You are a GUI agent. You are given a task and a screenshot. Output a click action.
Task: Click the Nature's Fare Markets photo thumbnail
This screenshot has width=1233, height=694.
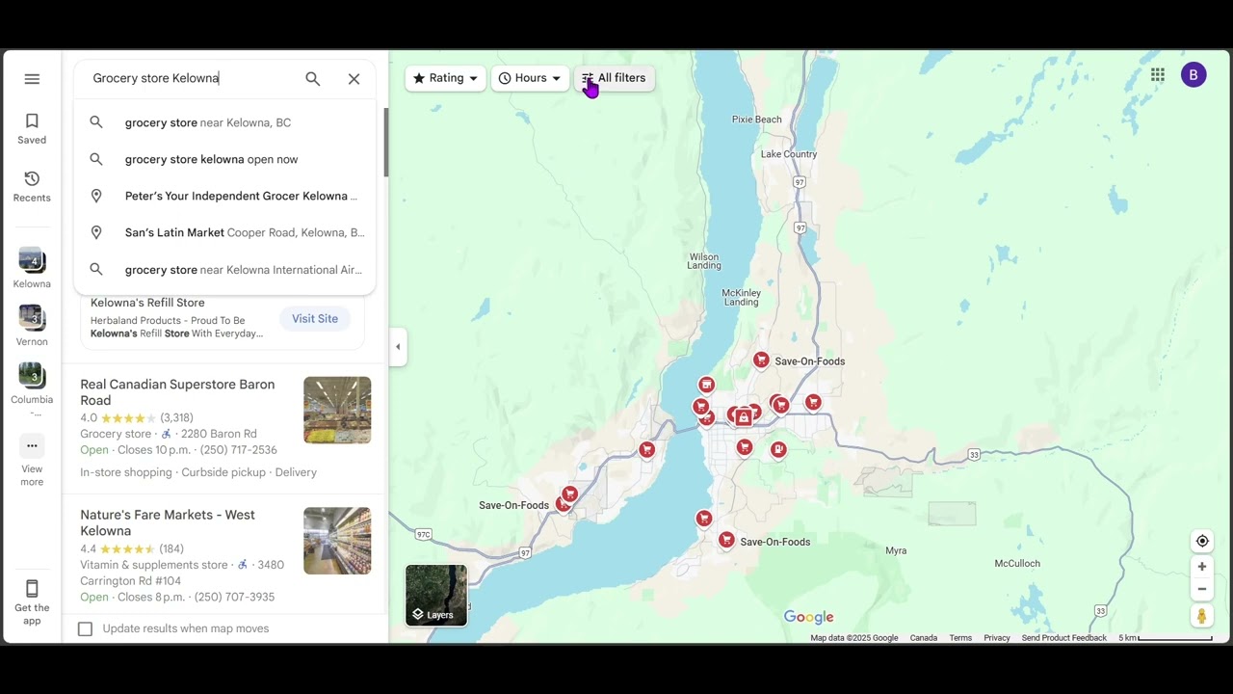pos(337,541)
